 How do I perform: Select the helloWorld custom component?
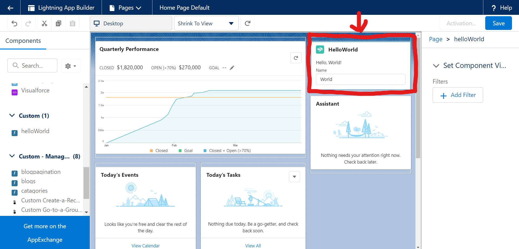pyautogui.click(x=35, y=131)
